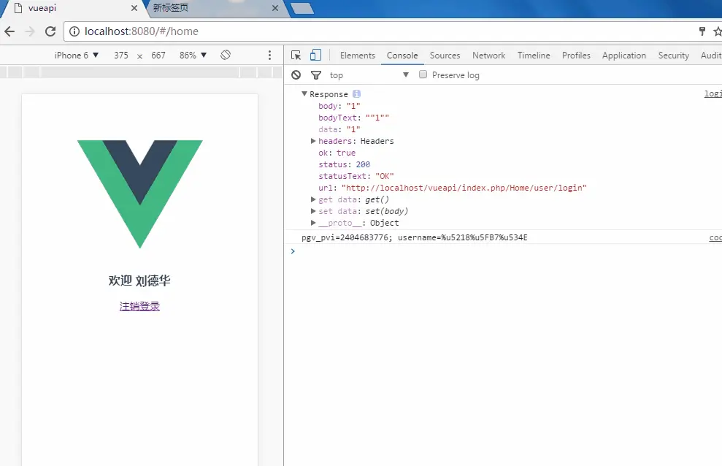Image resolution: width=722 pixels, height=466 pixels.
Task: Activate the inspect element picker
Action: click(296, 56)
